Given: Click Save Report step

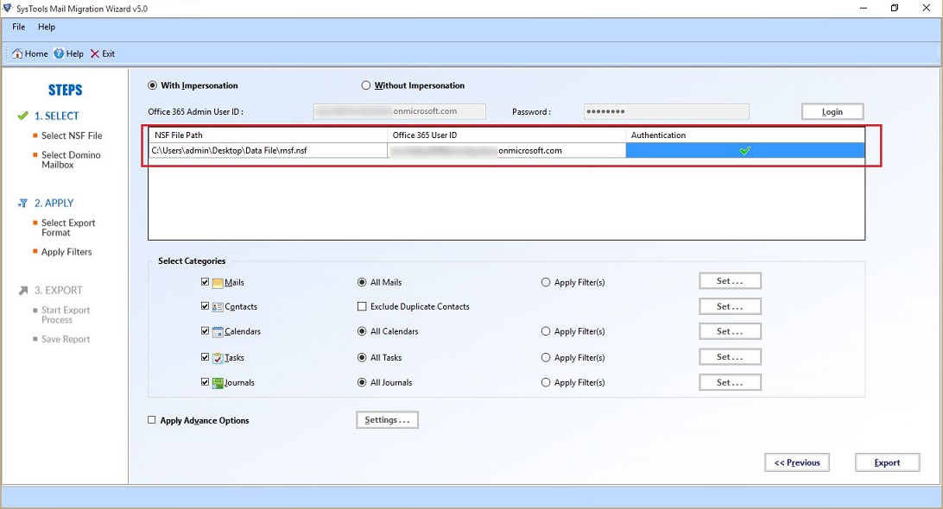Looking at the screenshot, I should point(66,339).
